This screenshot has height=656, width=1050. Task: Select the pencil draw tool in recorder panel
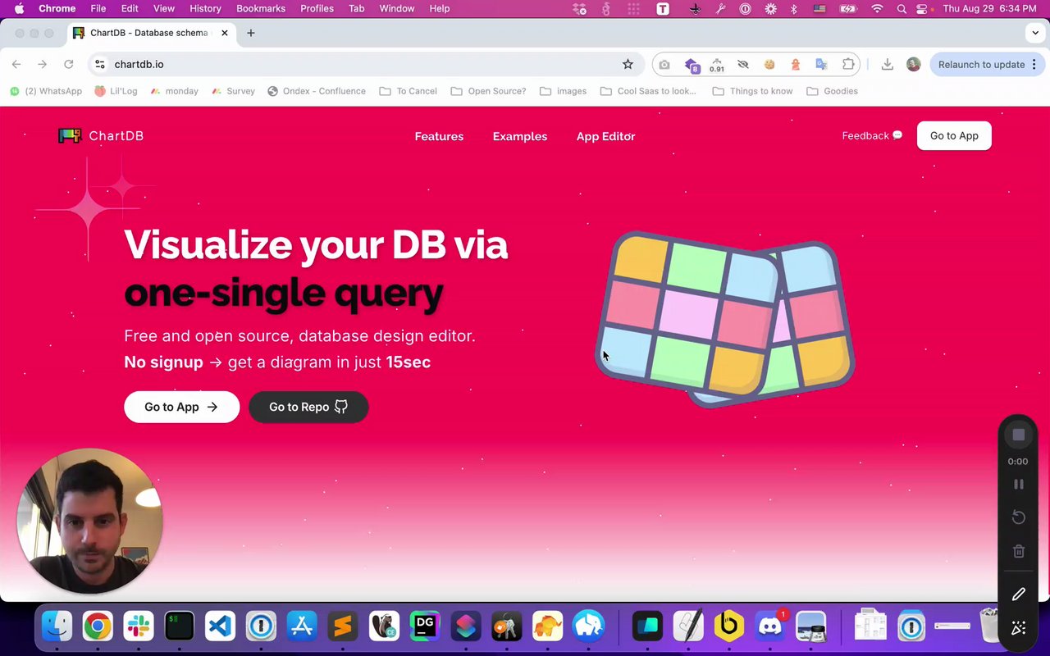point(1018,594)
